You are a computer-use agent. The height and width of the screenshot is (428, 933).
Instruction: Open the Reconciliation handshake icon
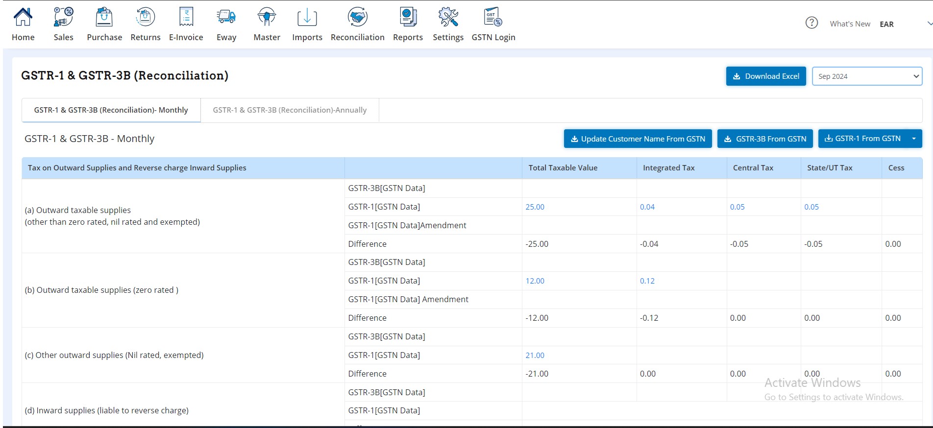358,17
